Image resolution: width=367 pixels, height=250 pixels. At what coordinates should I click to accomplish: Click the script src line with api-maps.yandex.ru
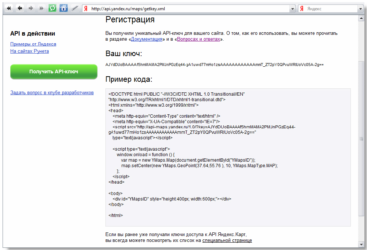[204, 127]
